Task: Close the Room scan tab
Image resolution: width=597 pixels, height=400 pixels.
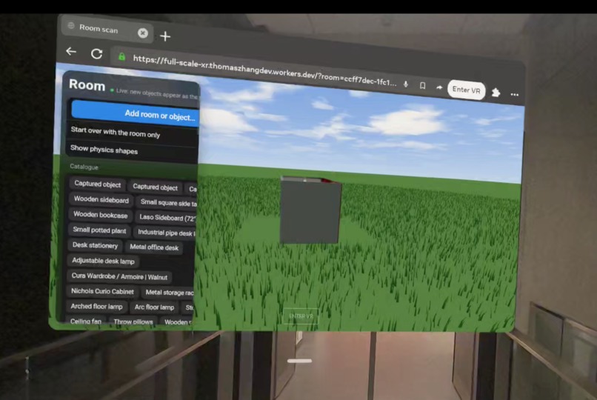Action: (x=143, y=33)
